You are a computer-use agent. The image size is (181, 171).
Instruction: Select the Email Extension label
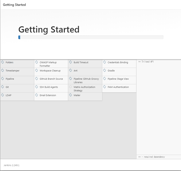[48, 95]
